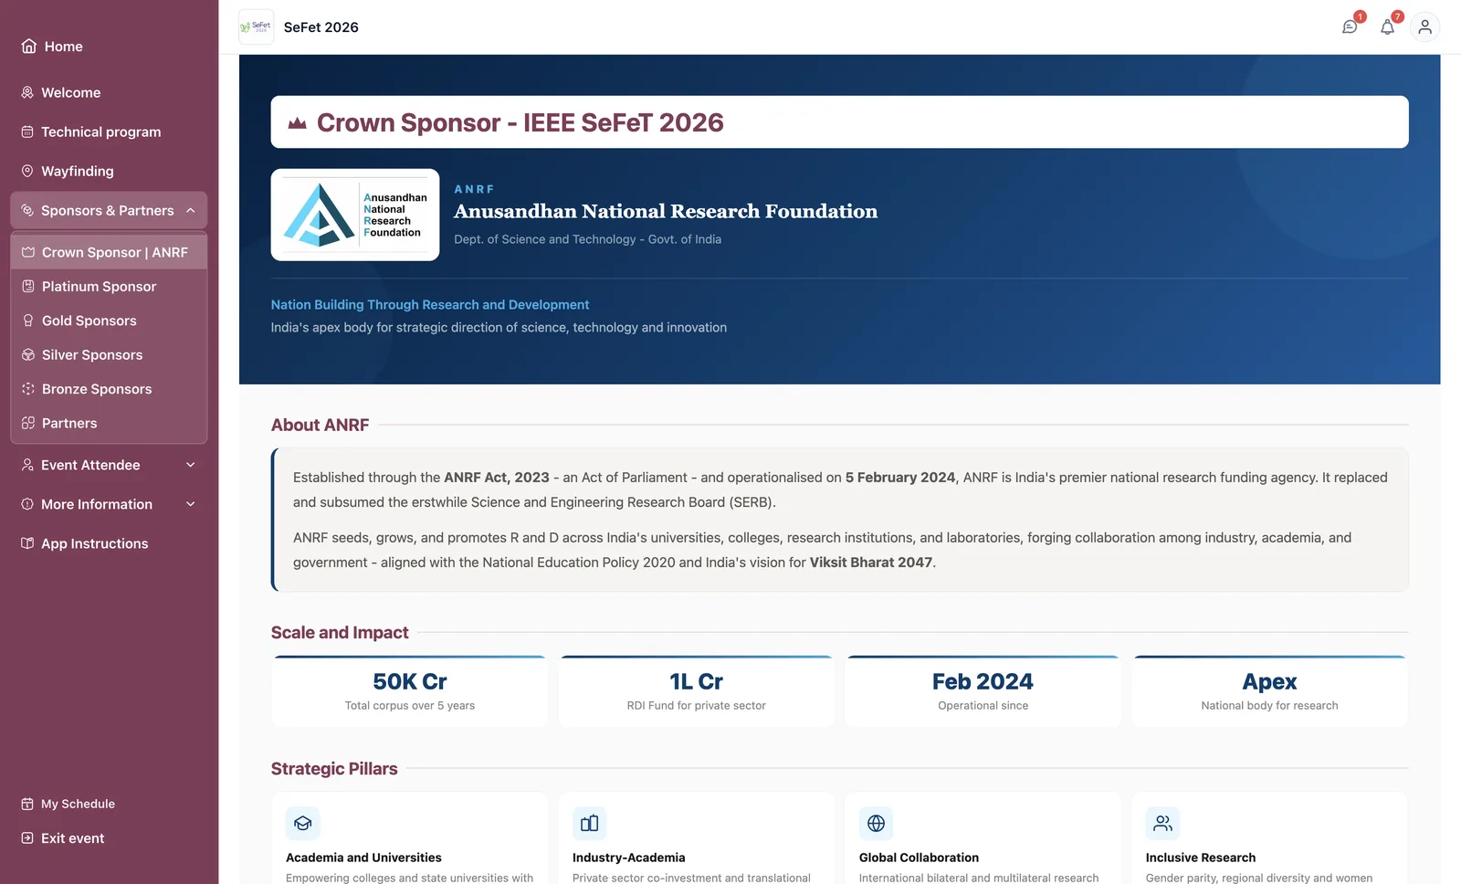Click 'Academia and Universities' pillar title

click(x=363, y=858)
